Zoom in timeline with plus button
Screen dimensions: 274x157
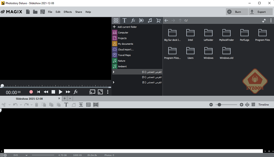point(241,105)
